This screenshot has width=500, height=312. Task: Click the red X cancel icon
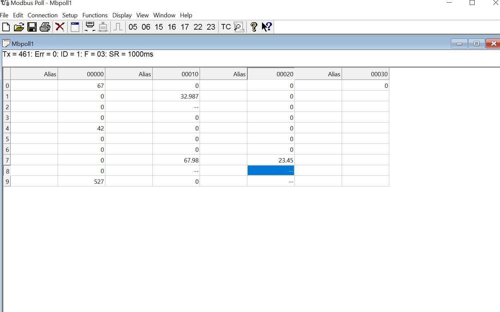pos(60,27)
